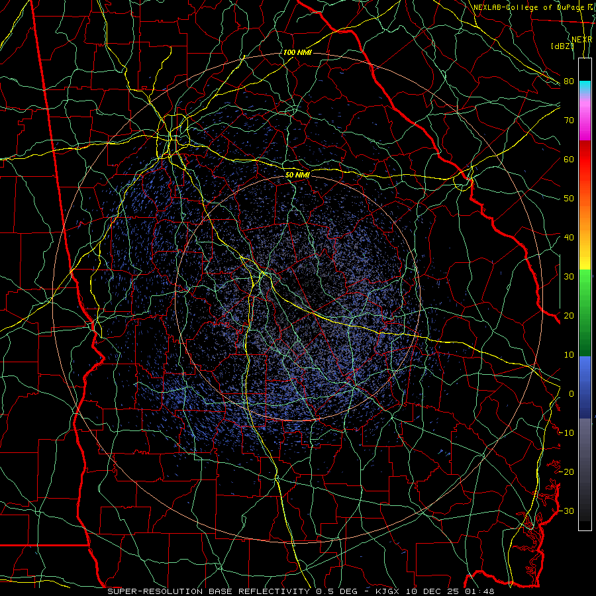Click the "80" value on the dBZ scale

[569, 81]
